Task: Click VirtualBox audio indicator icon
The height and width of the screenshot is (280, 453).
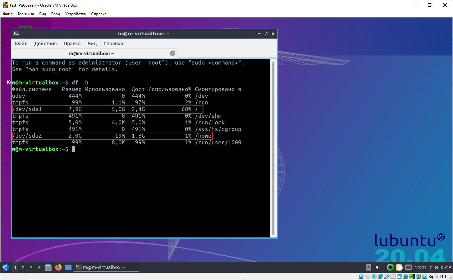Action: coord(374,276)
